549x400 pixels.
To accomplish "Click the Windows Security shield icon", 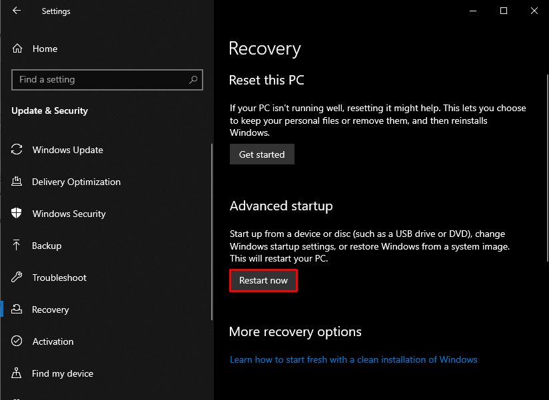I will point(16,214).
